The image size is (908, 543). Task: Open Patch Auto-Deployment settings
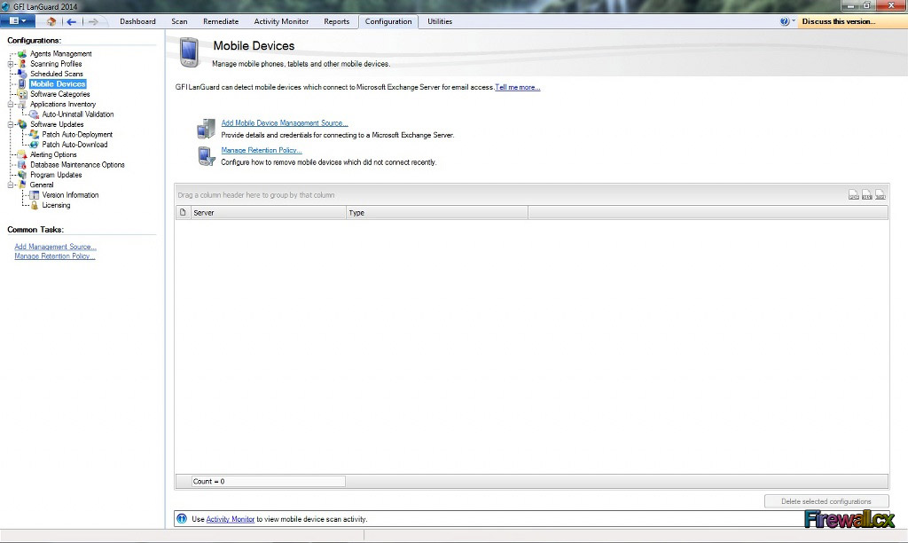coord(77,135)
